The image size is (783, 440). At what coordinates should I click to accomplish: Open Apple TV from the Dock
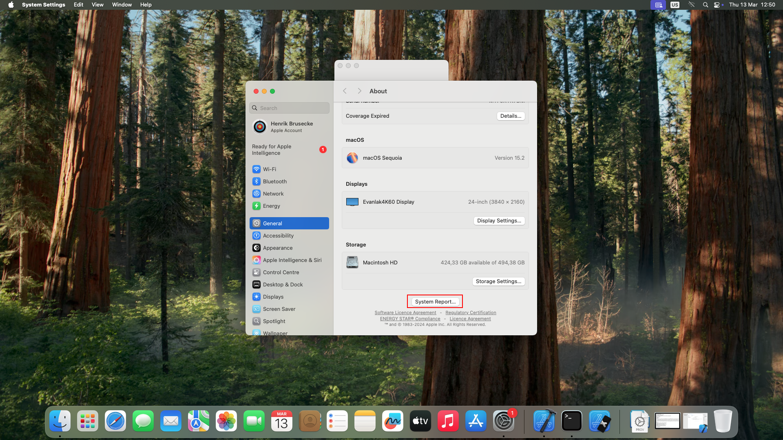(x=420, y=421)
